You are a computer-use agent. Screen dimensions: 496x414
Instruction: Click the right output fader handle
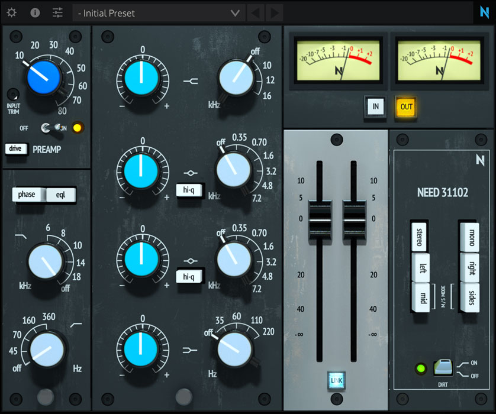pos(355,219)
